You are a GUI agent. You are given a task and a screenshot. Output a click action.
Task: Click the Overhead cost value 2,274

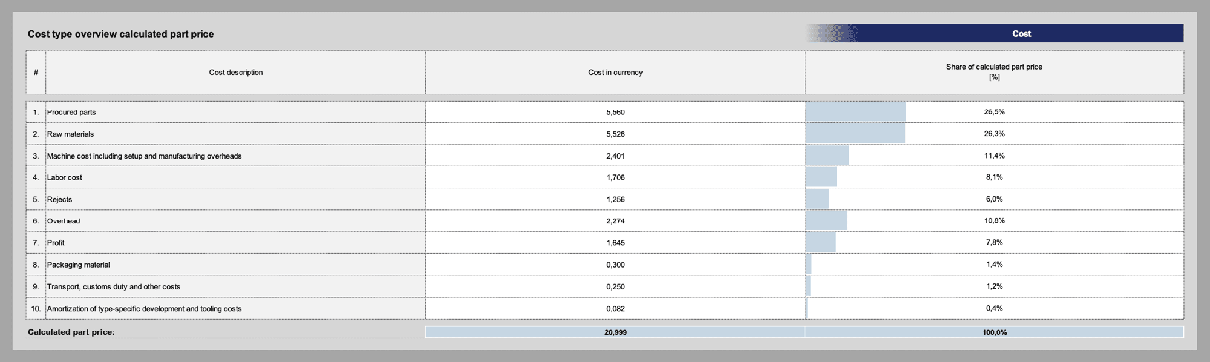pyautogui.click(x=615, y=222)
